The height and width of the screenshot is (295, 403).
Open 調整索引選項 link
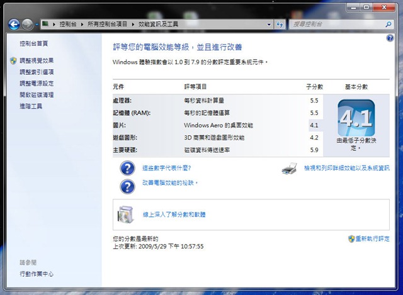tap(37, 72)
